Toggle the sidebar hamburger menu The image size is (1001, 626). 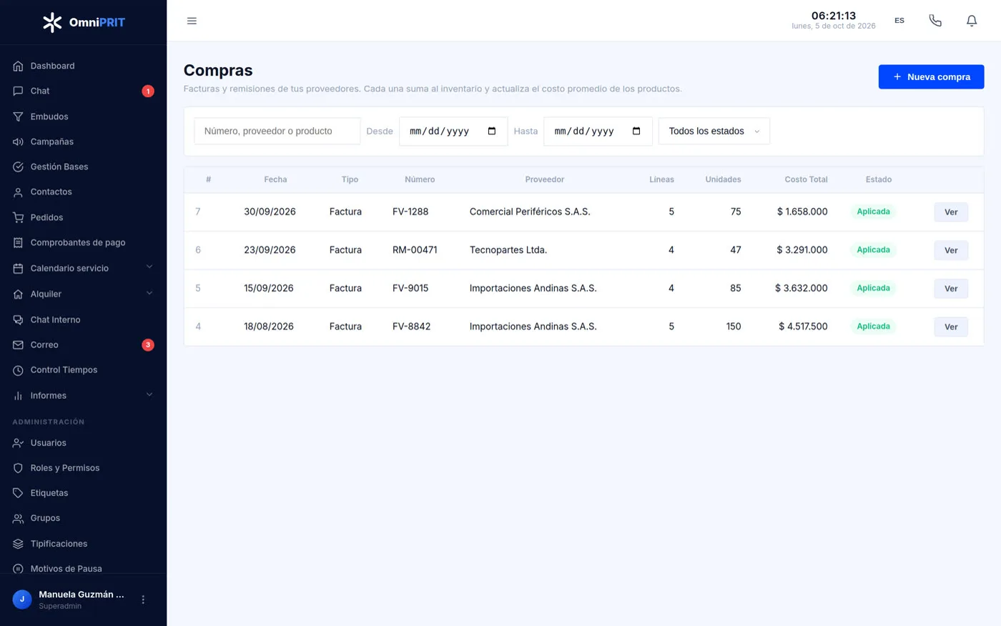click(x=192, y=21)
